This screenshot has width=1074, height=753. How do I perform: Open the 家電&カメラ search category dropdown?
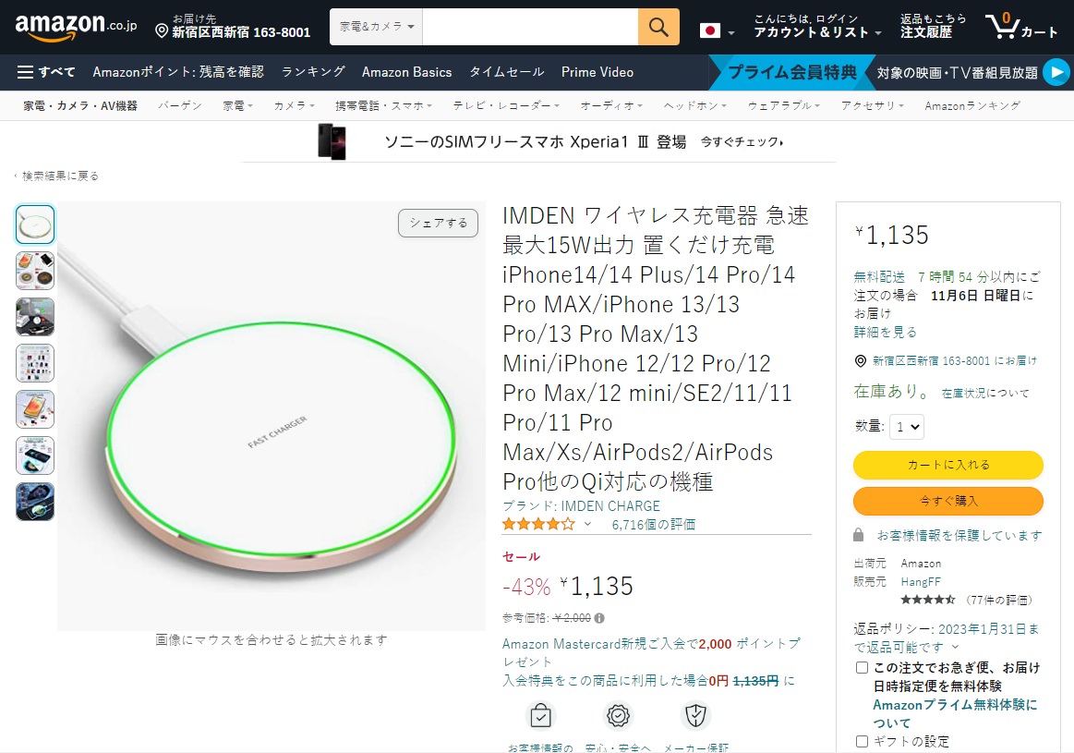pyautogui.click(x=375, y=27)
